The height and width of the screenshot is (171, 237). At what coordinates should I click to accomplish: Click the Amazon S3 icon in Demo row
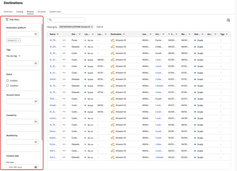[112, 131]
